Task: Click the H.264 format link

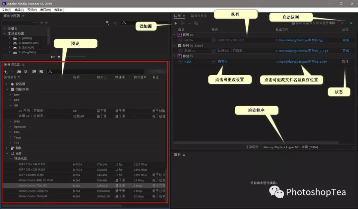Action: coord(188,62)
